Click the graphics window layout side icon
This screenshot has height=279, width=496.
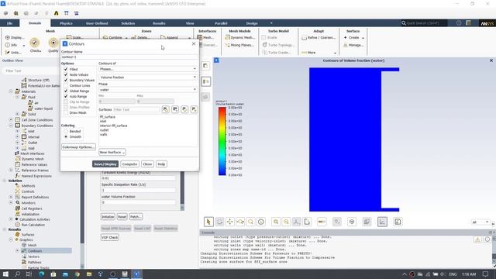[205, 81]
